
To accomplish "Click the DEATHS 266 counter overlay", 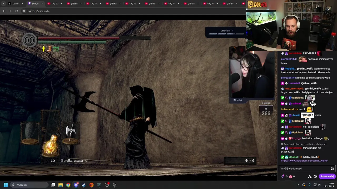I will click(266, 110).
